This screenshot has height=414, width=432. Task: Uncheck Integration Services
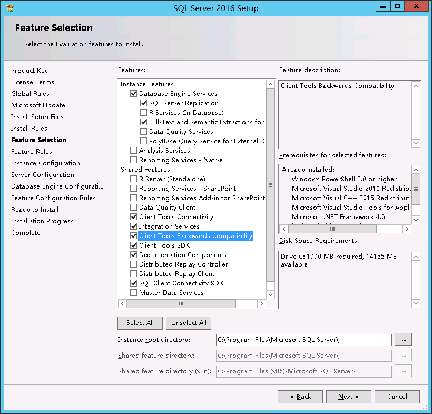point(134,226)
